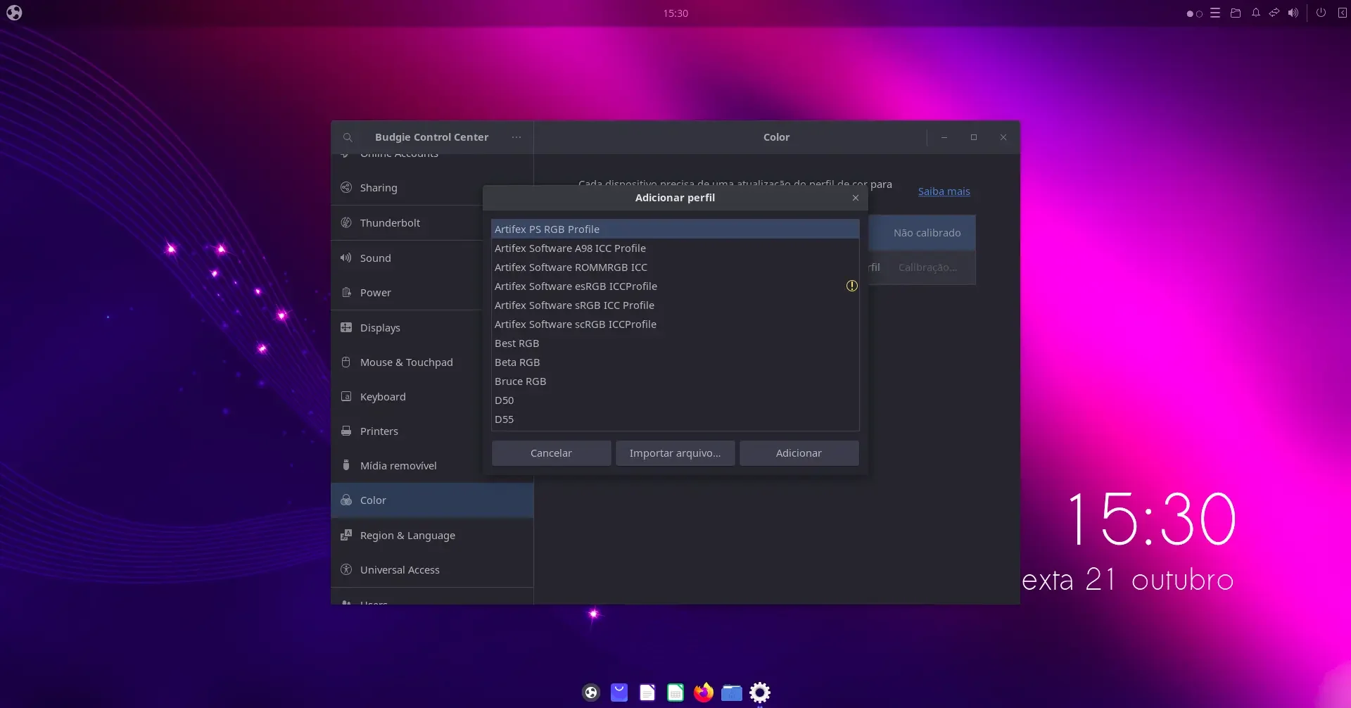Click the Sound speaker icon in sidebar
The height and width of the screenshot is (708, 1351).
(x=346, y=258)
